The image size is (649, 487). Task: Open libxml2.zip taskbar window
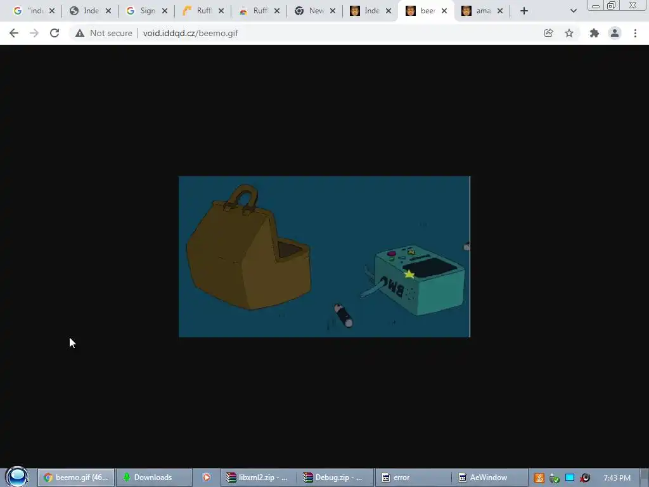coord(257,477)
